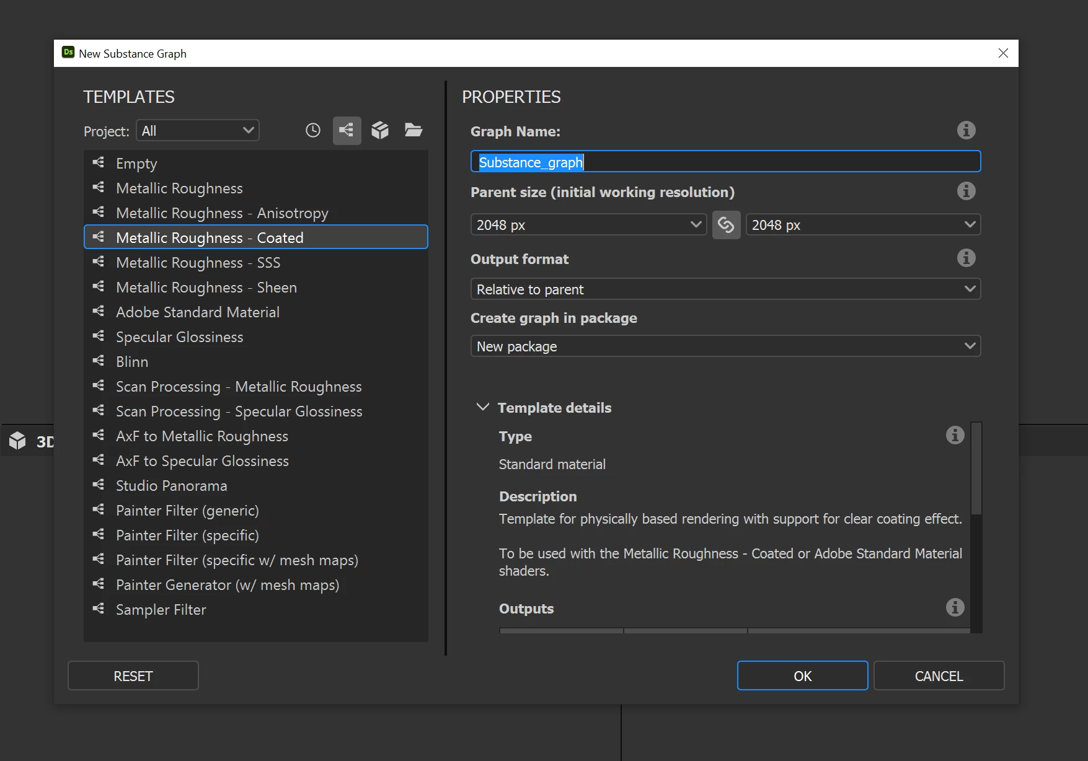Choose the Adobe Standard Material template
Screen dimensions: 1088x761
(256, 312)
